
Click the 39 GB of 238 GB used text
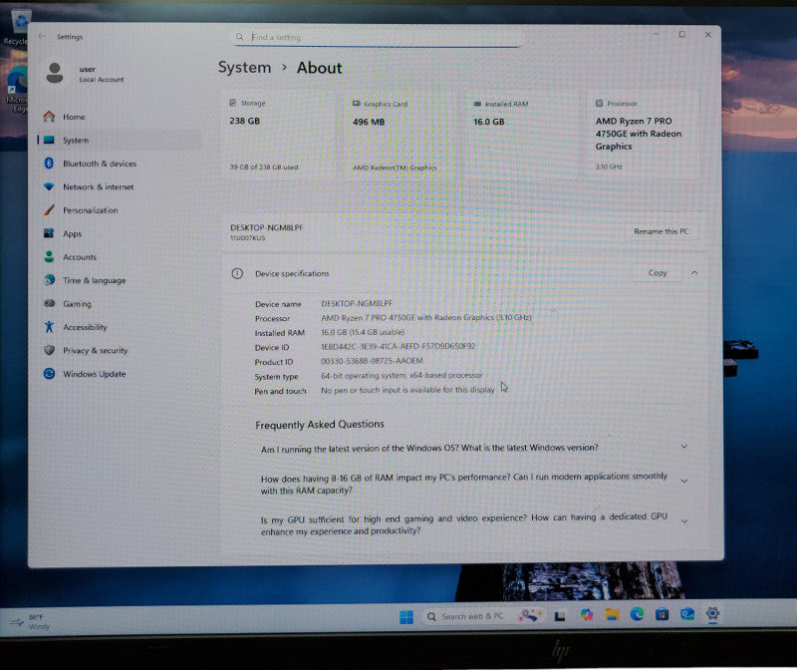tap(264, 167)
